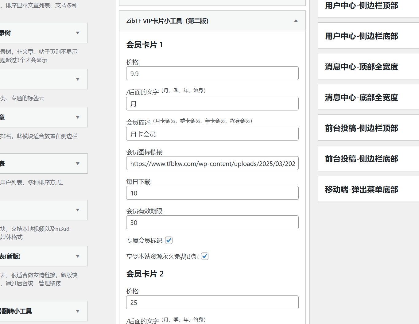Disable 享受本站资源永久免费更新 option

pos(205,256)
